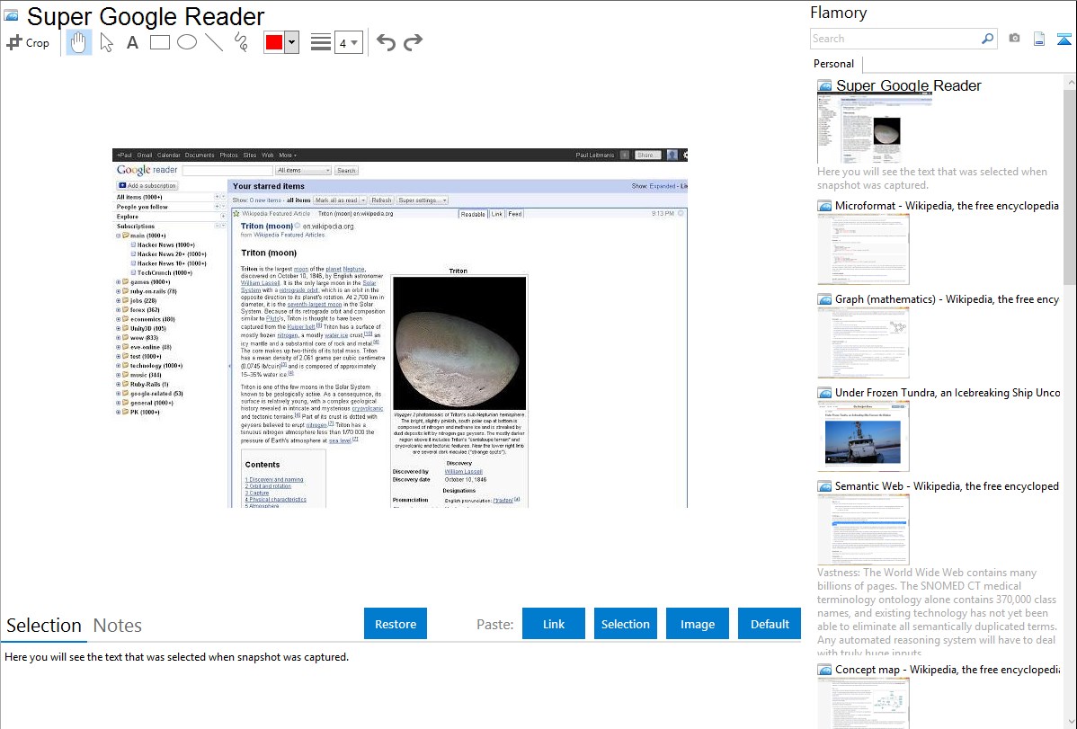Image resolution: width=1077 pixels, height=729 pixels.
Task: Open the Graph (mathematics) snapshot title
Action: point(947,299)
